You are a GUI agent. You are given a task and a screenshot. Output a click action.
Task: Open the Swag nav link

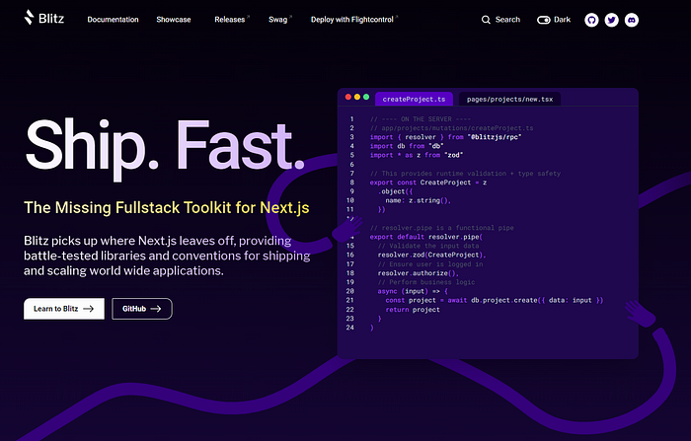click(x=279, y=20)
